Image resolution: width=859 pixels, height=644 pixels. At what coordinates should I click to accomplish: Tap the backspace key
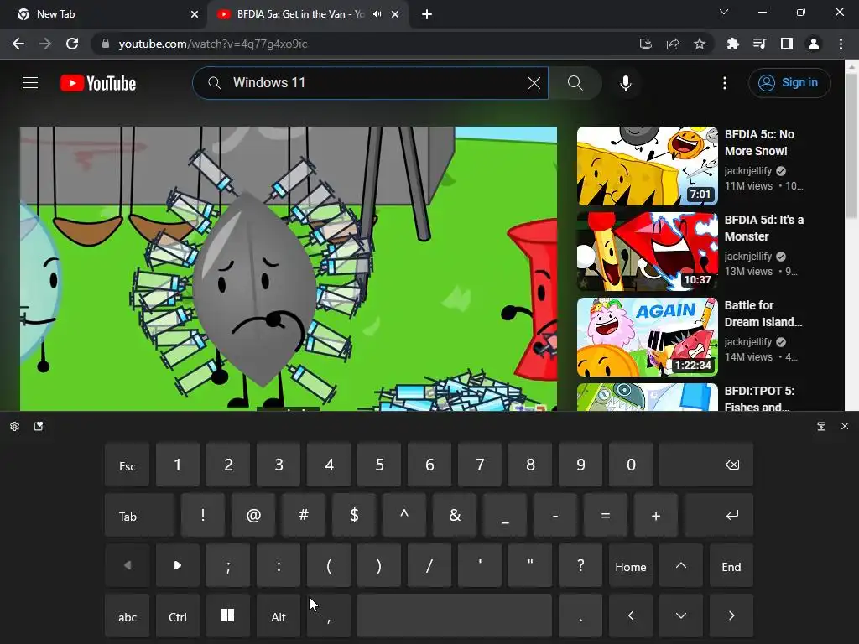706,465
